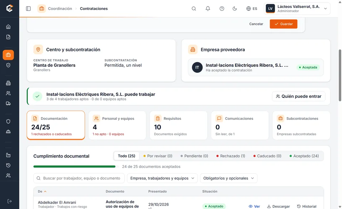This screenshot has height=209, width=342.
Task: Open the 'Quién puede entrar' button
Action: click(x=299, y=96)
